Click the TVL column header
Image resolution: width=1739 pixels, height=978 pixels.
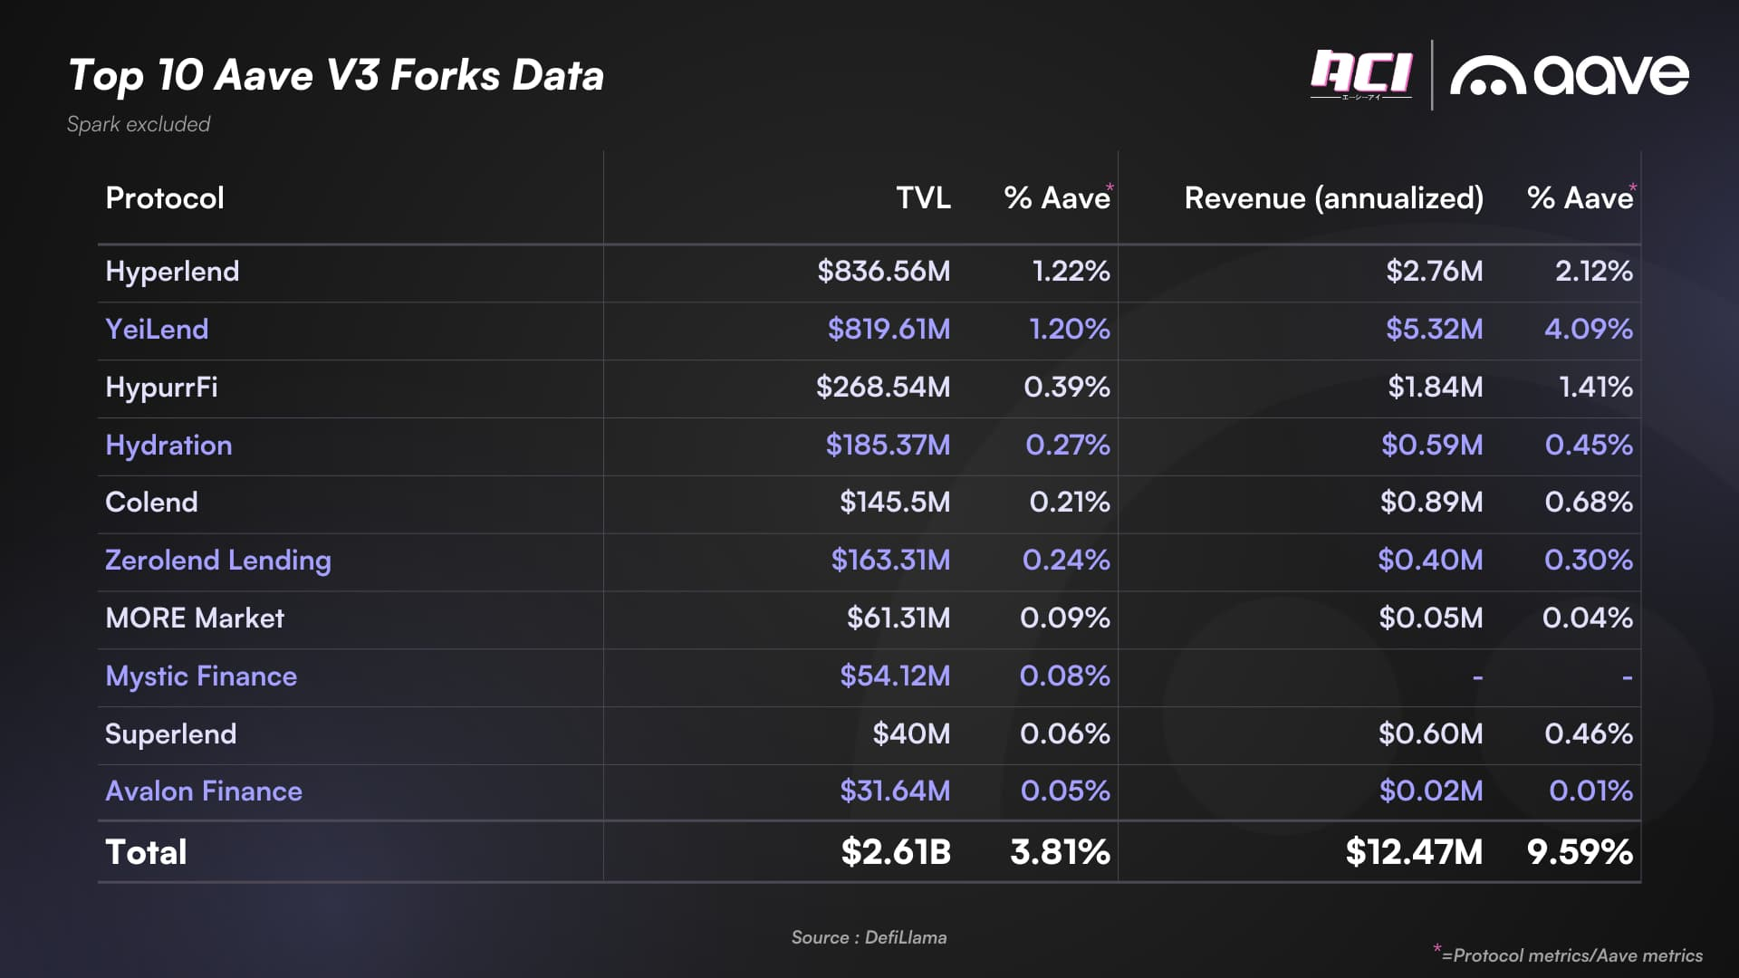923,198
